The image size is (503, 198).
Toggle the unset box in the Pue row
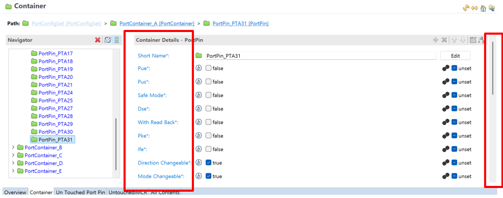[454, 68]
